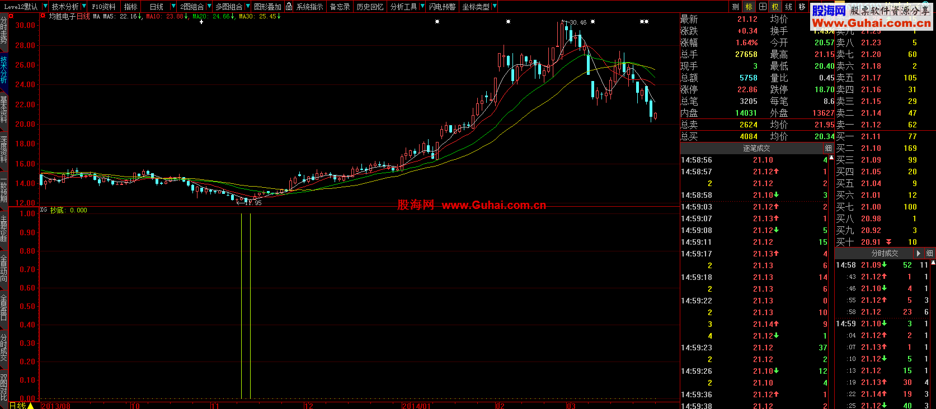The image size is (936, 409).
Task: Toggle the yellow 标 marker icon
Action: [x=749, y=7]
